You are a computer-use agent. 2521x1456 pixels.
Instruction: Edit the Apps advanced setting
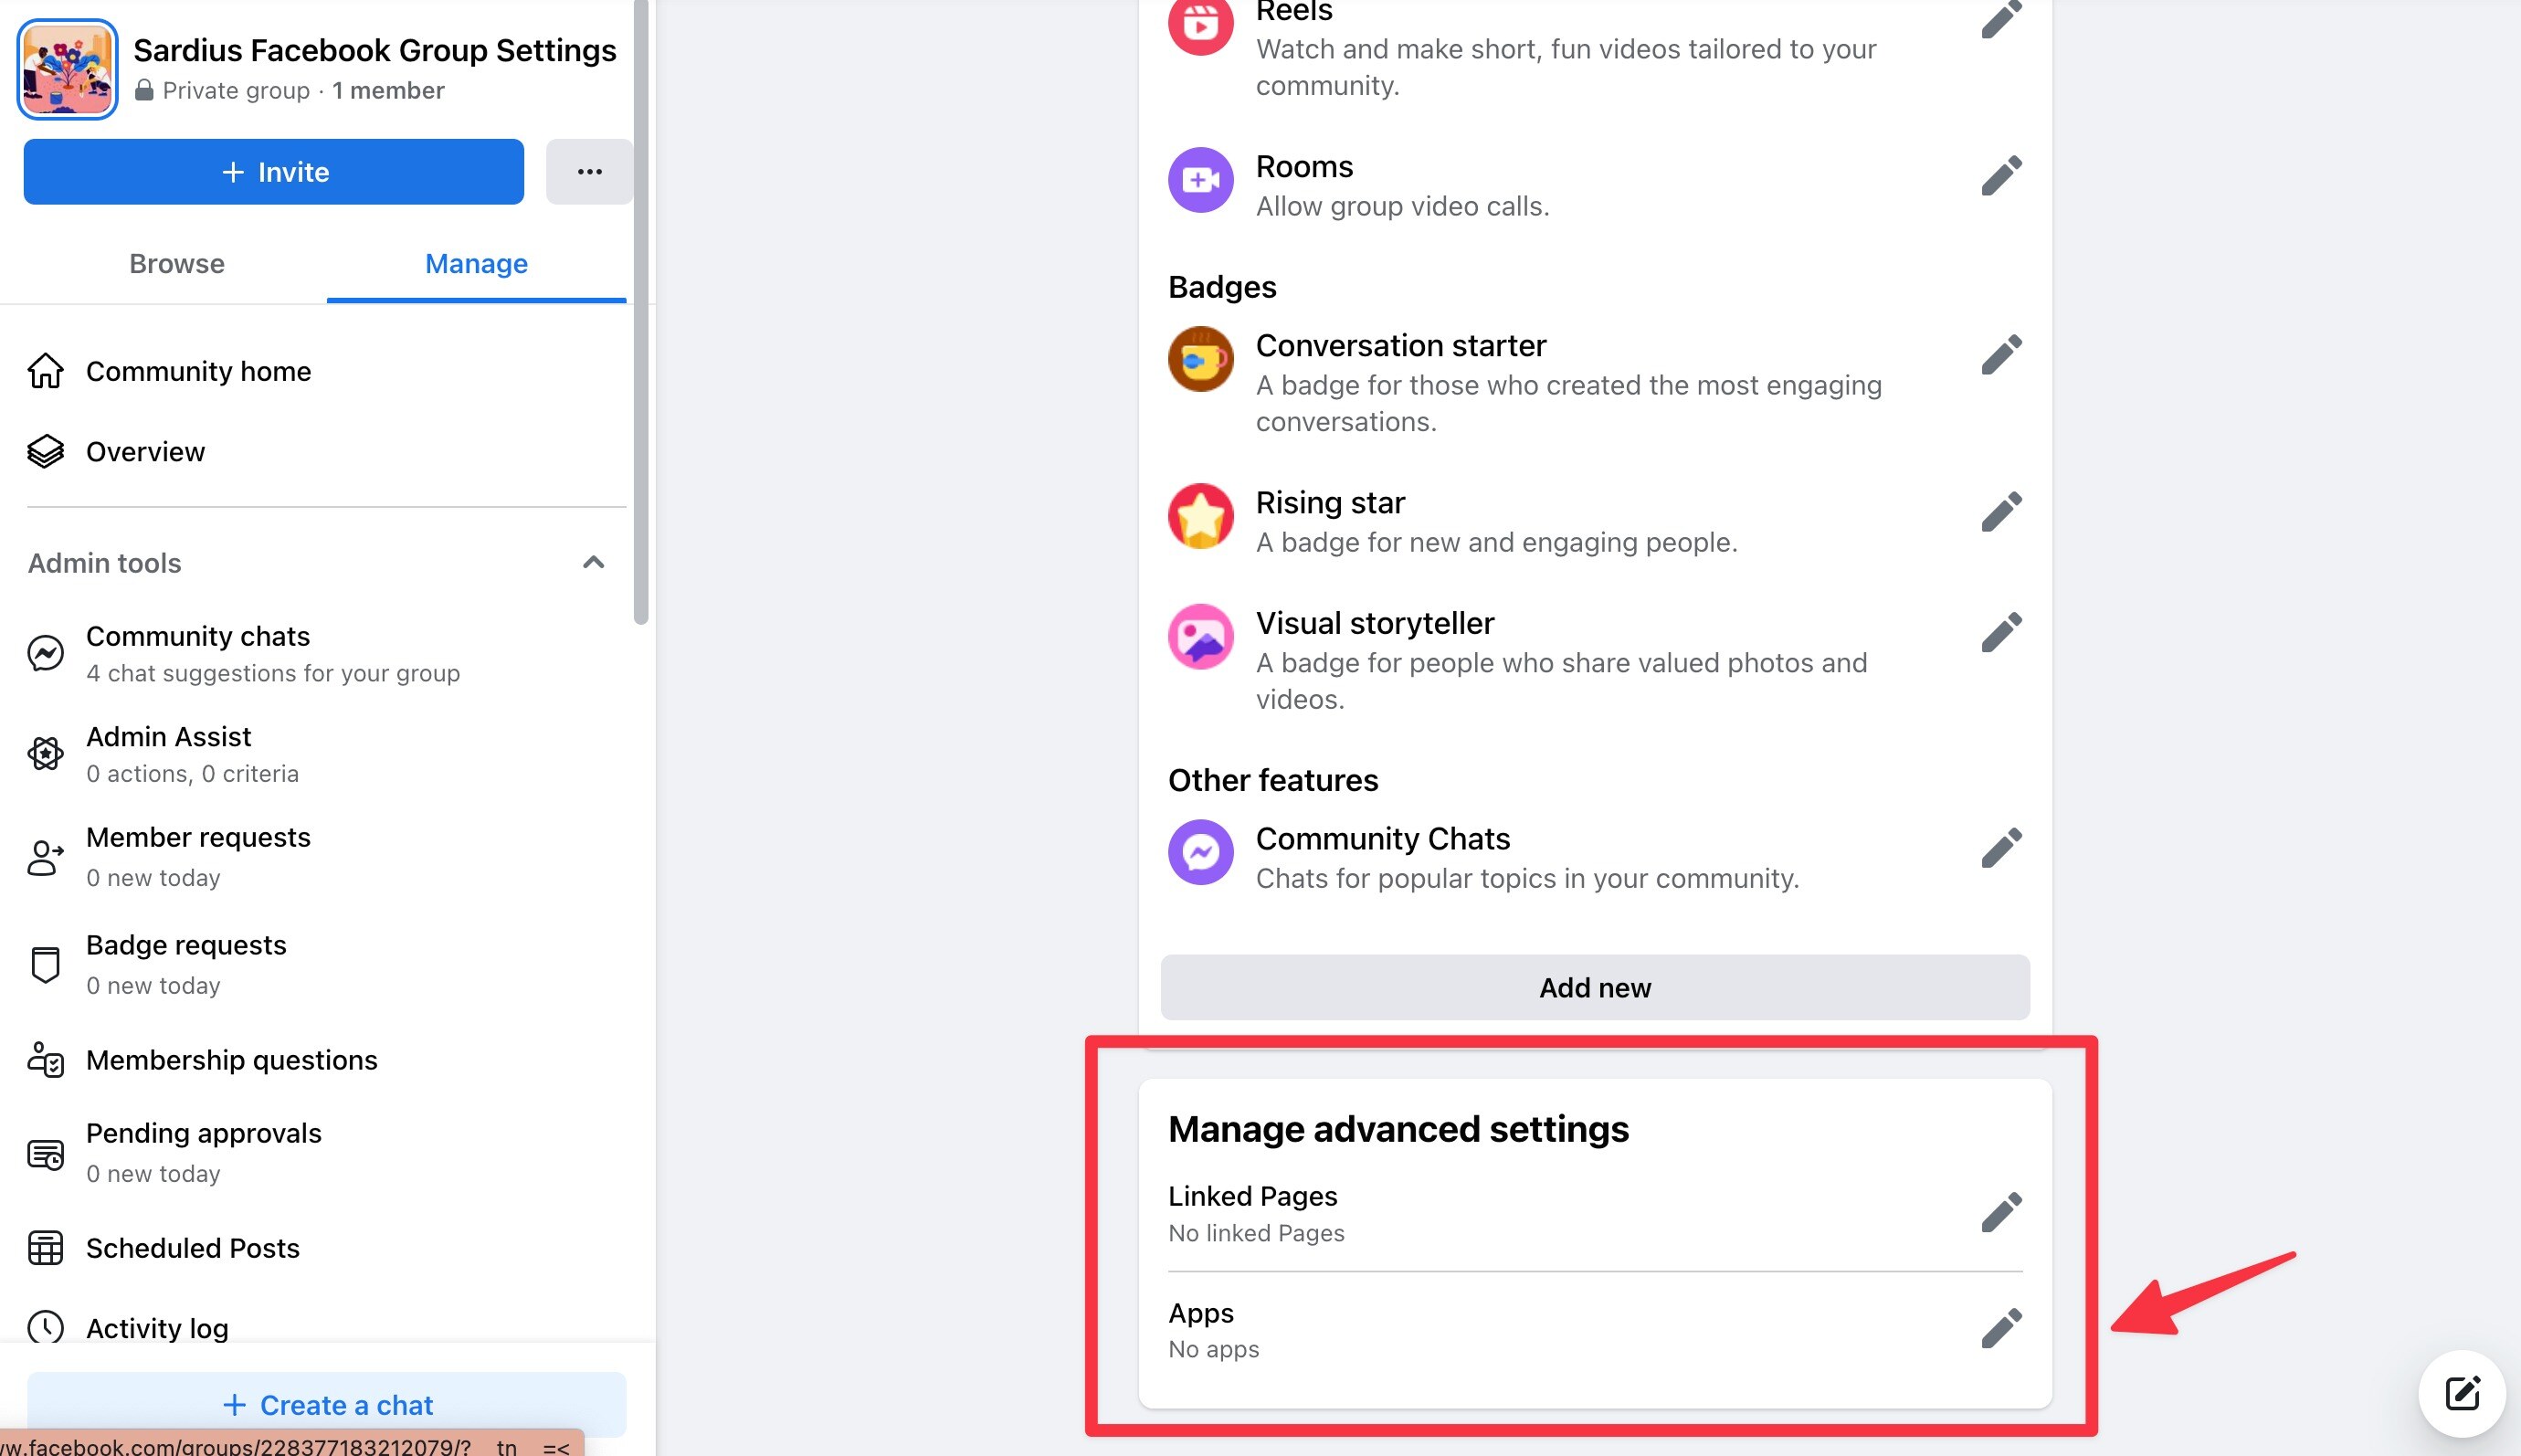pos(2001,1329)
